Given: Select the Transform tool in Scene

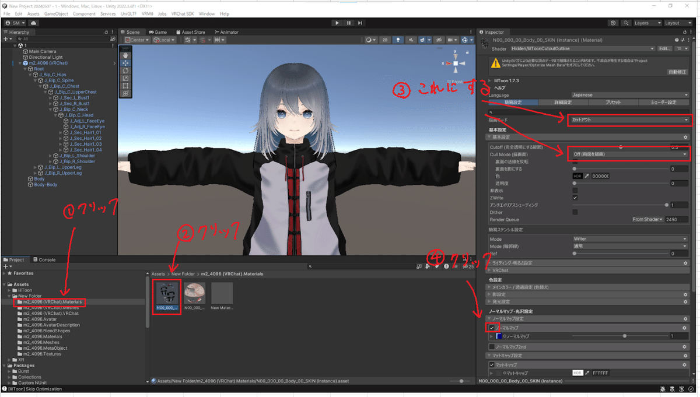Looking at the screenshot, I should [127, 93].
